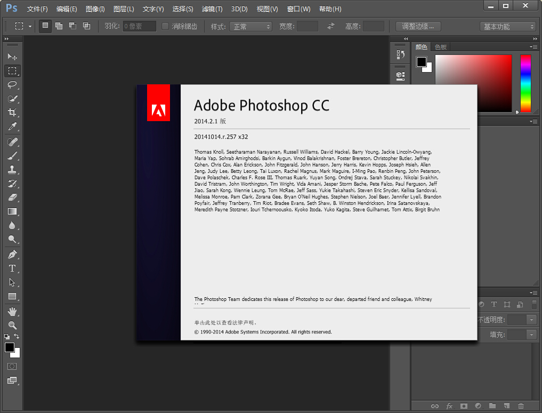This screenshot has width=542, height=413.
Task: Choose the Eyedropper tool
Action: 12,126
